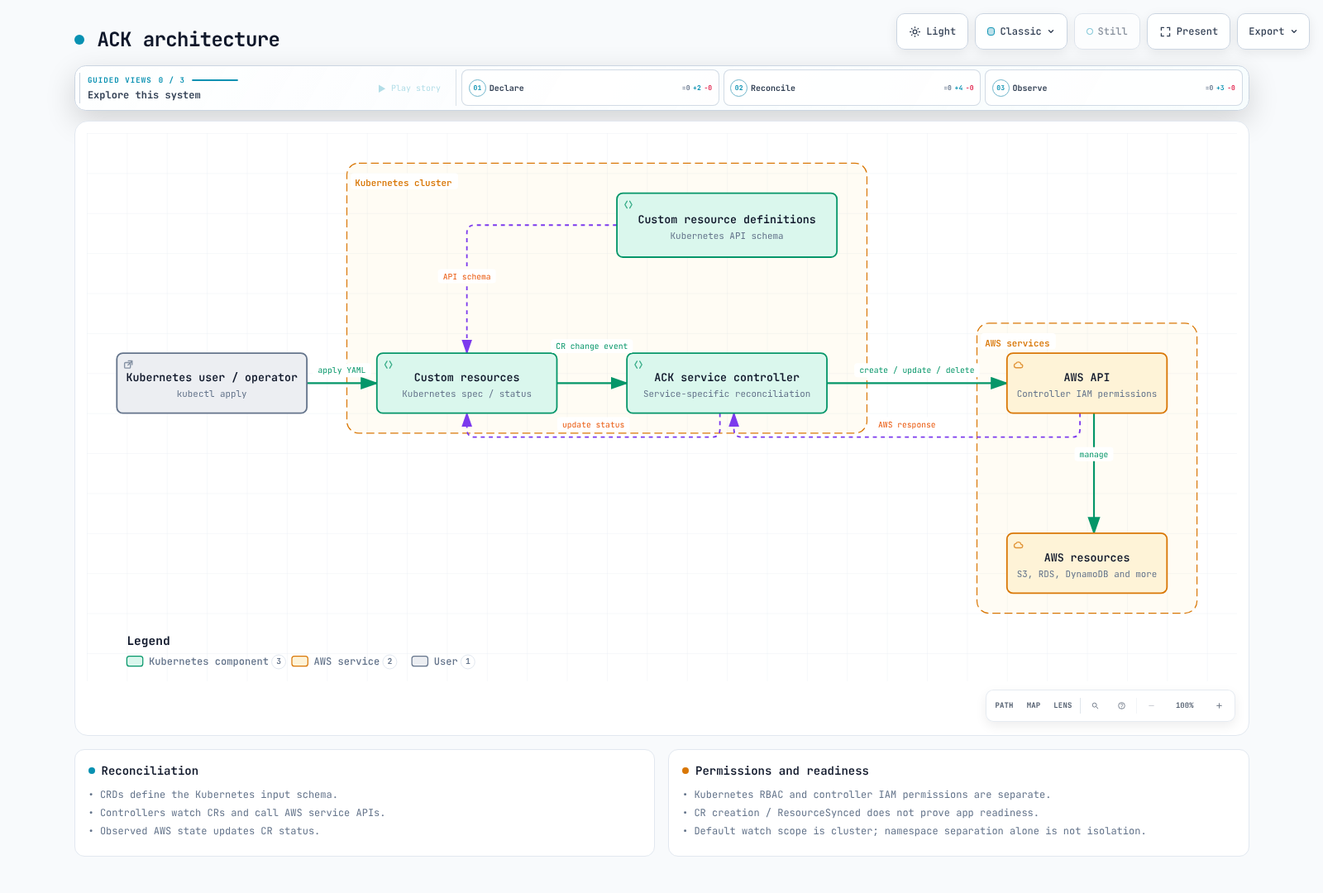The image size is (1323, 893).
Task: Switch to LENS mode
Action: [1063, 705]
